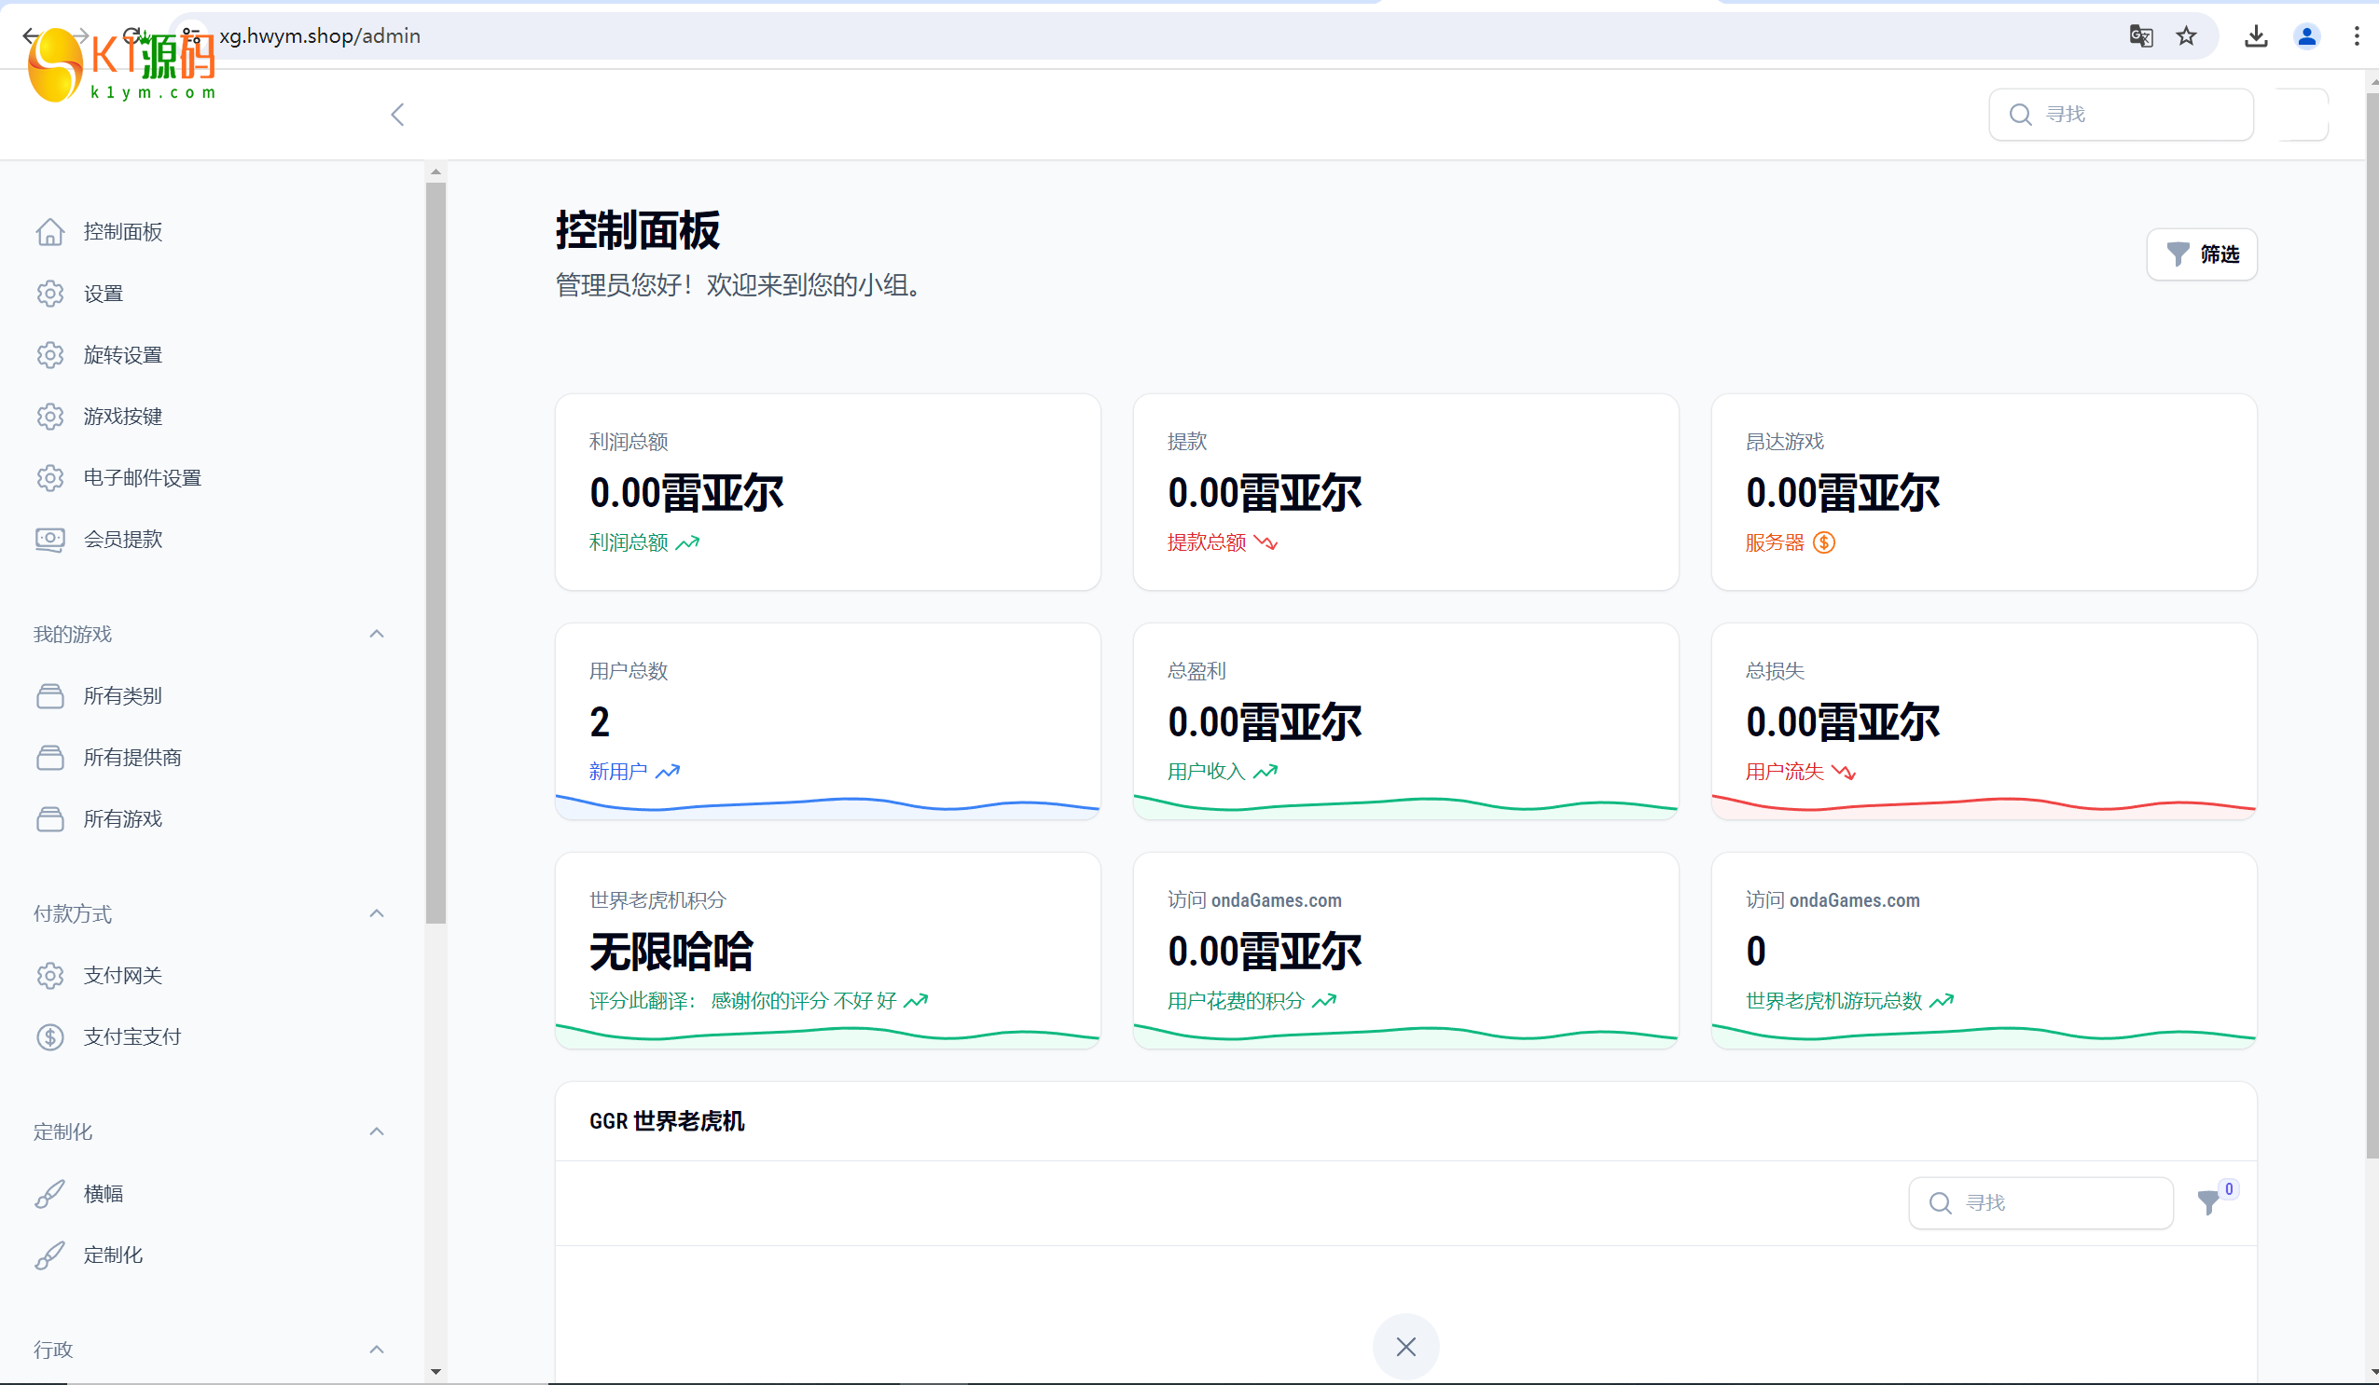Click the Google Translate icon in address bar
The height and width of the screenshot is (1385, 2379).
click(x=2140, y=35)
